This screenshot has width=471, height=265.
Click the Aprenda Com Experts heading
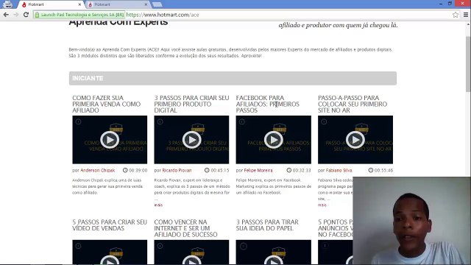(118, 22)
